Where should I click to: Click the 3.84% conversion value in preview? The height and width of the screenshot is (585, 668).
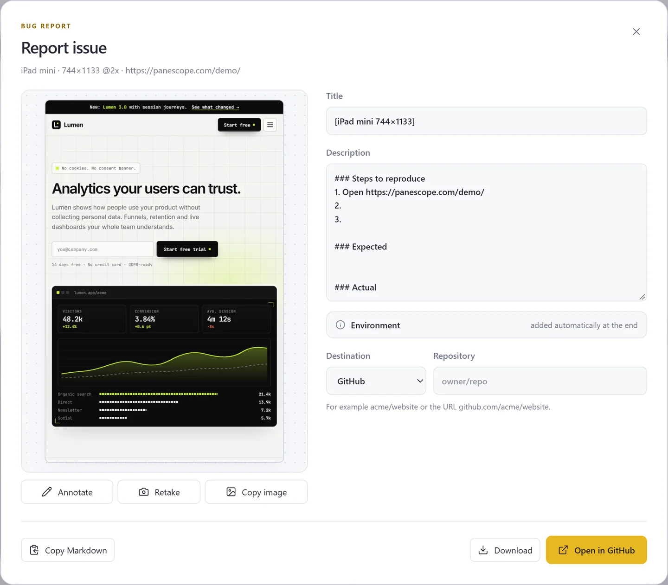point(145,319)
